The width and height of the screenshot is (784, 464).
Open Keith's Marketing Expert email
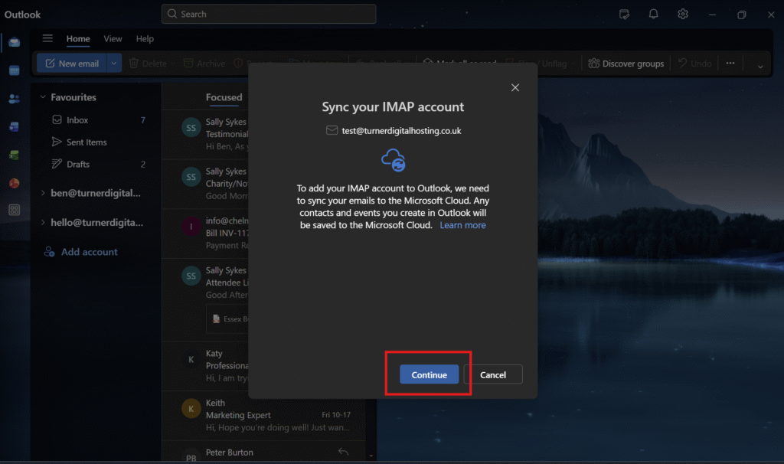click(x=263, y=415)
